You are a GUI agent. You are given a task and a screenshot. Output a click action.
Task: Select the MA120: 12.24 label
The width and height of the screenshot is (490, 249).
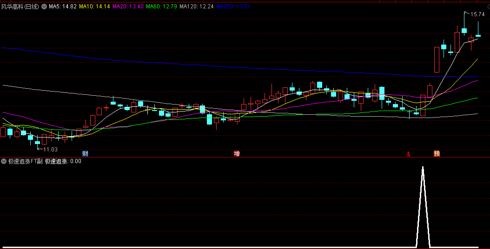[x=197, y=6]
